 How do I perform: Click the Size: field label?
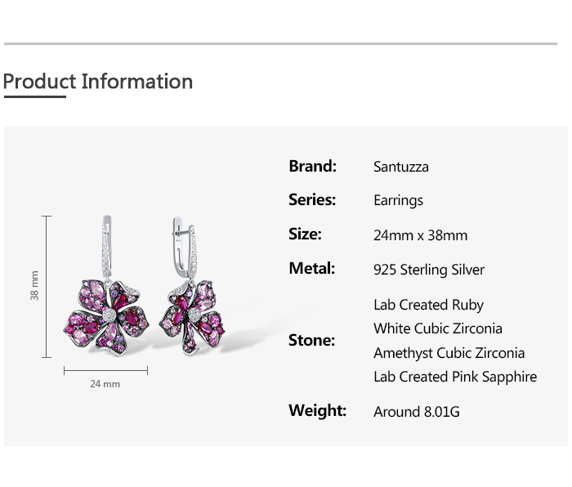(x=305, y=234)
